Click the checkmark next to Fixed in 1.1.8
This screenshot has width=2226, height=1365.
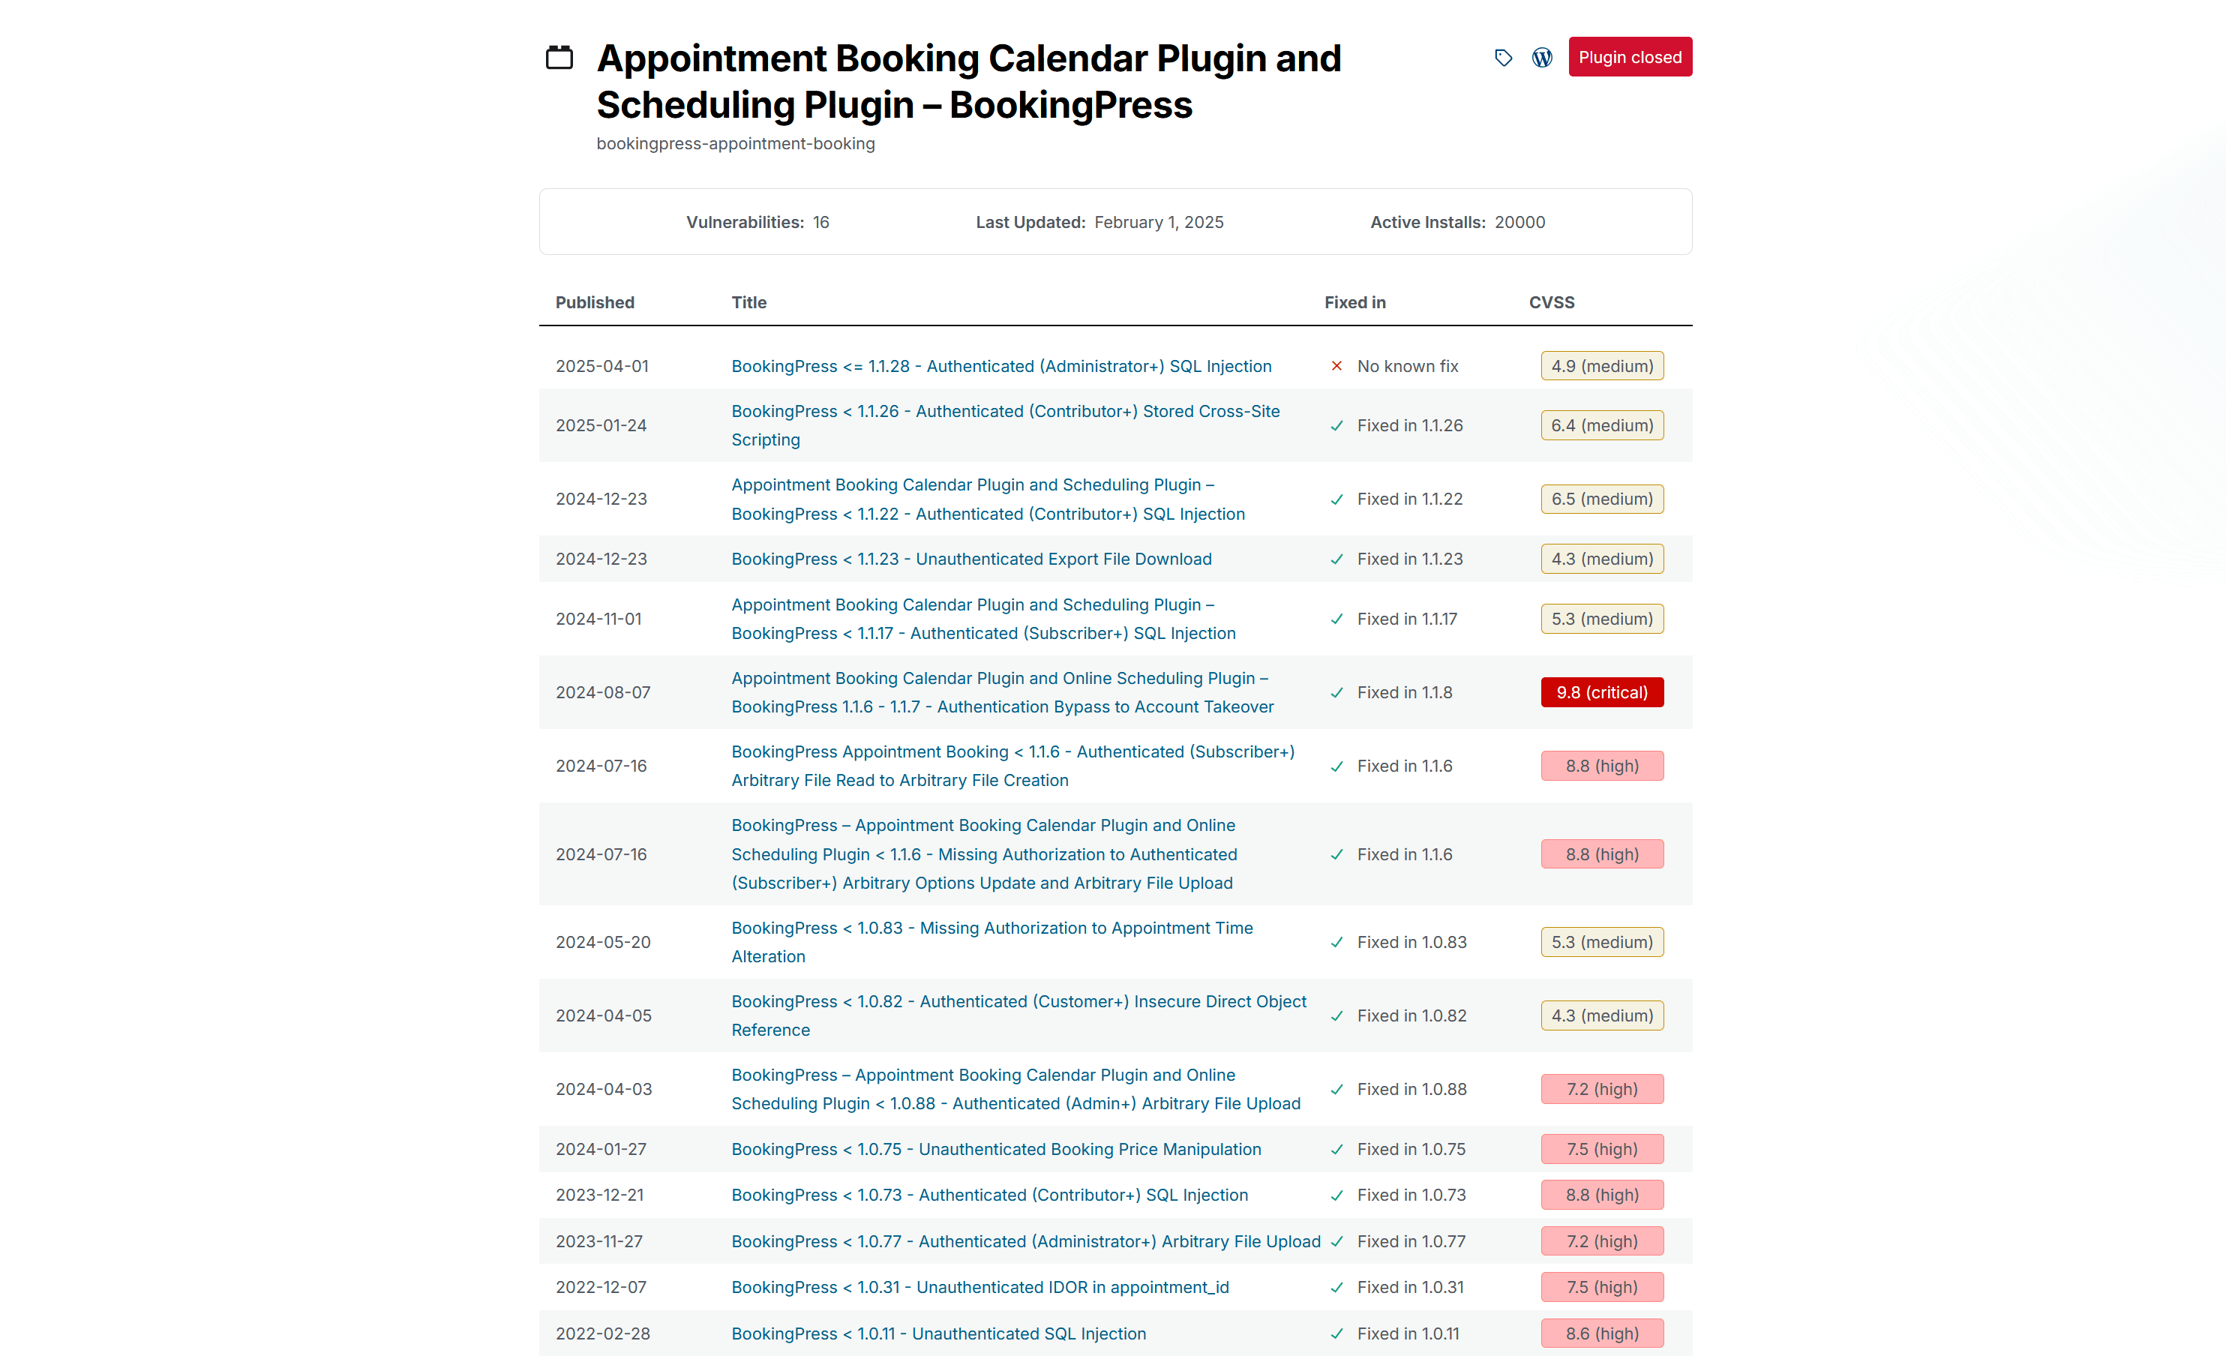click(1336, 693)
